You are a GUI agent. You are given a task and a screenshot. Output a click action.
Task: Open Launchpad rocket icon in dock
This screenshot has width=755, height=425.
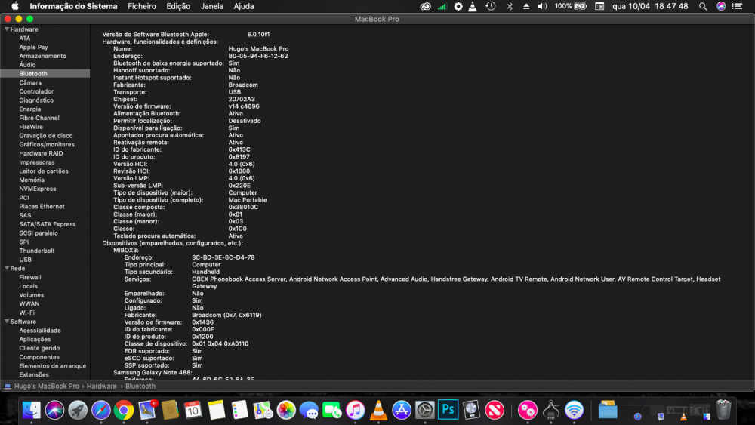[78, 410]
